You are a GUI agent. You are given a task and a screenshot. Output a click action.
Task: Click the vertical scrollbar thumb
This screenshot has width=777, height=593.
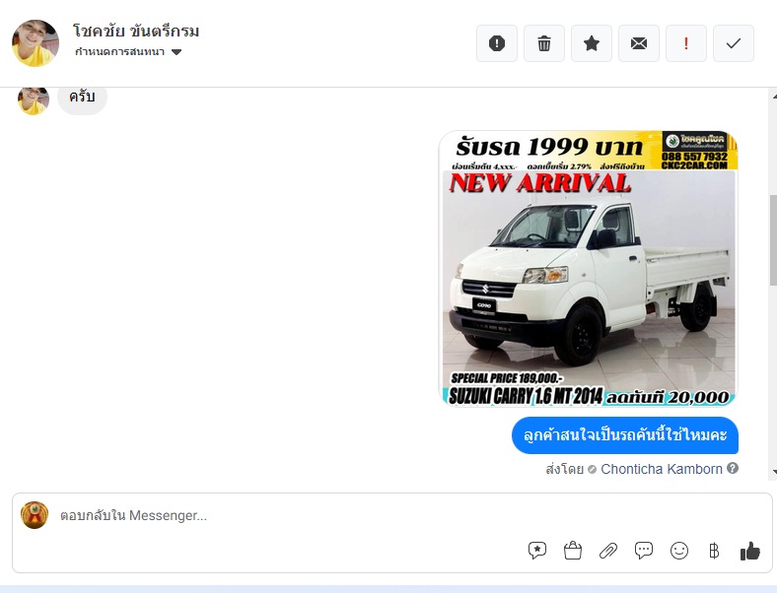pyautogui.click(x=773, y=240)
